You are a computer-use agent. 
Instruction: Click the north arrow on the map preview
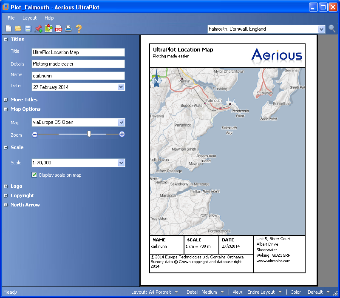(x=156, y=79)
